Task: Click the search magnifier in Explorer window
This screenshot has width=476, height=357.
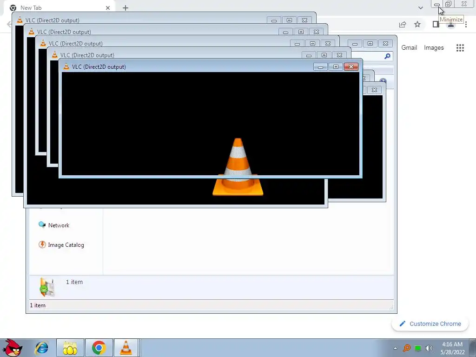Action: pos(387,56)
